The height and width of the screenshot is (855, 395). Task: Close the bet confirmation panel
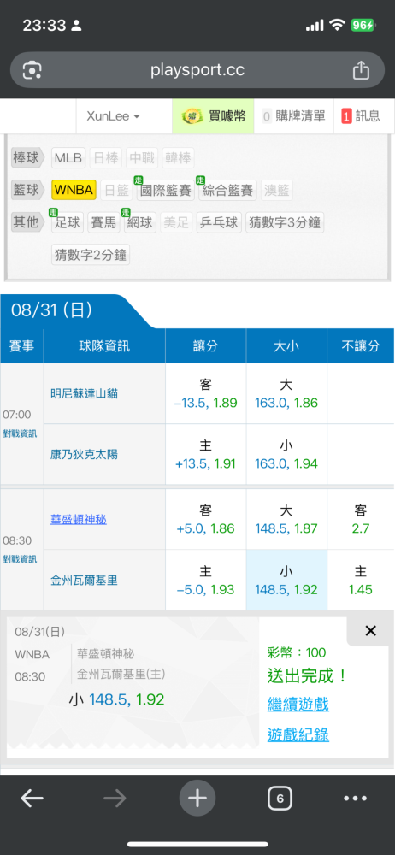(370, 631)
